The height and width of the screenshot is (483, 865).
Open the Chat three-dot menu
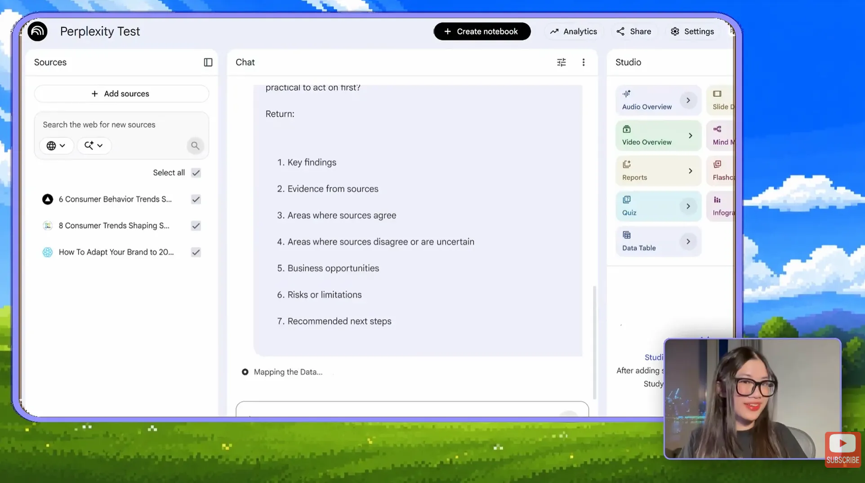pos(583,62)
